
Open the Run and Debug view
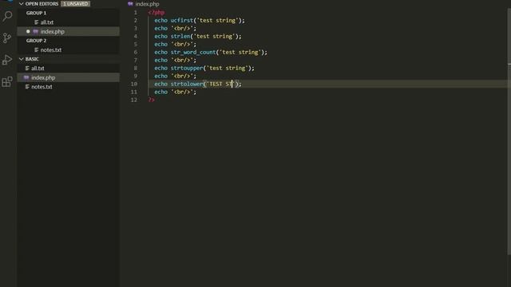(x=7, y=60)
